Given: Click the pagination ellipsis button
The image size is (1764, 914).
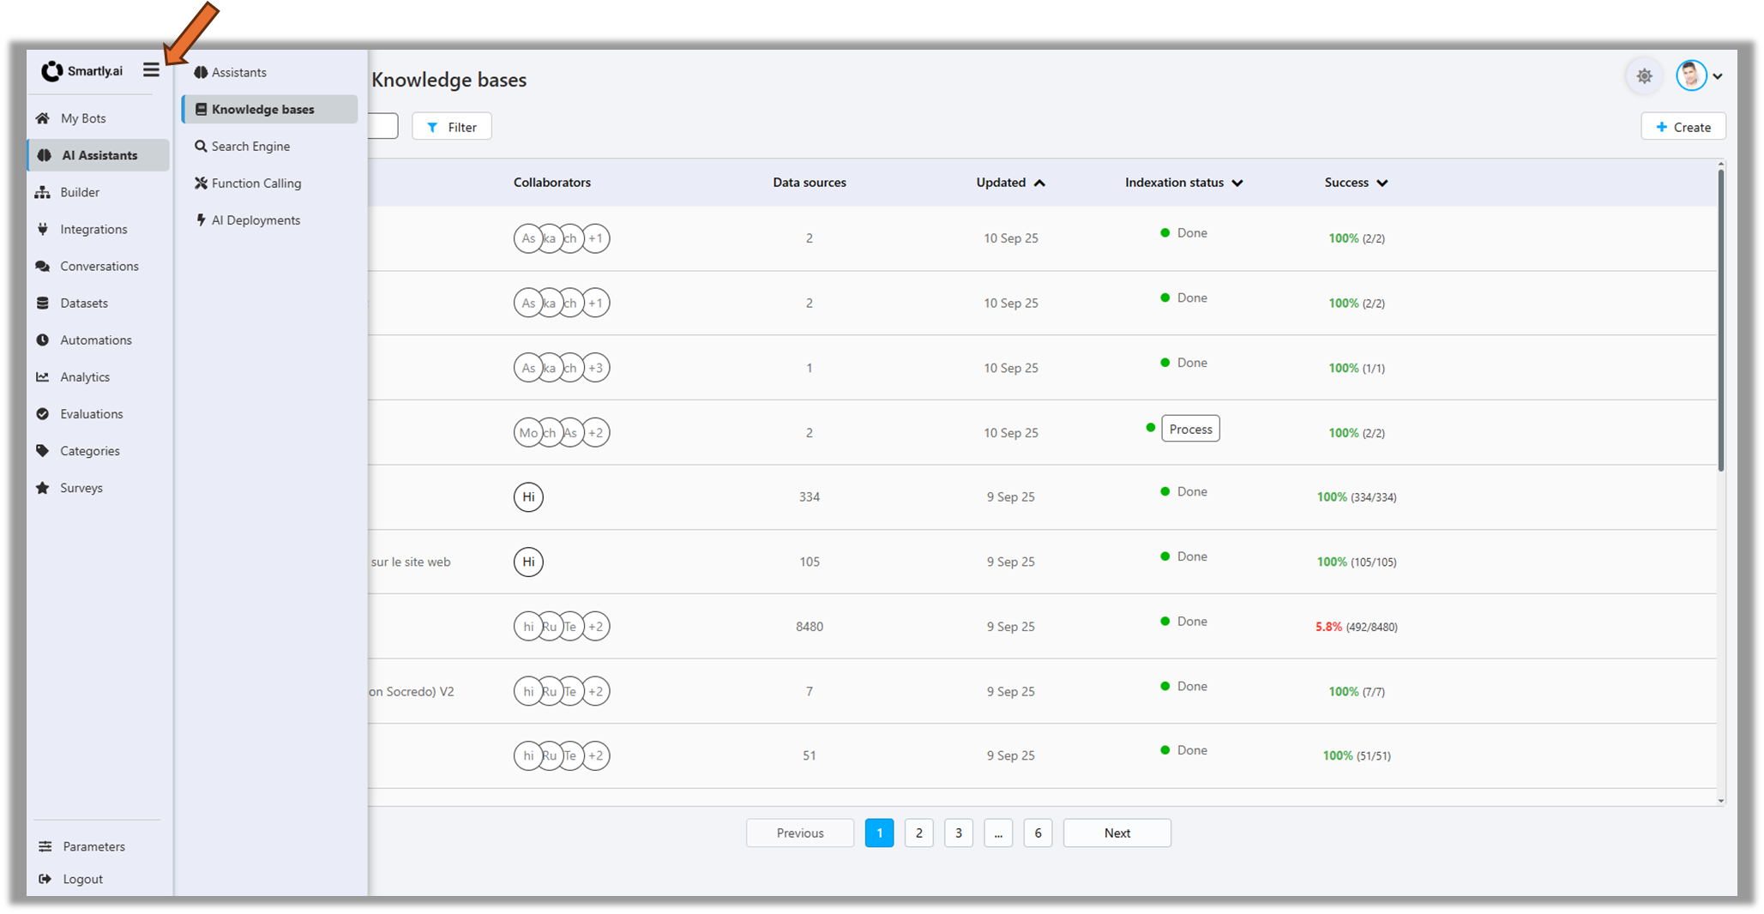Looking at the screenshot, I should tap(998, 833).
